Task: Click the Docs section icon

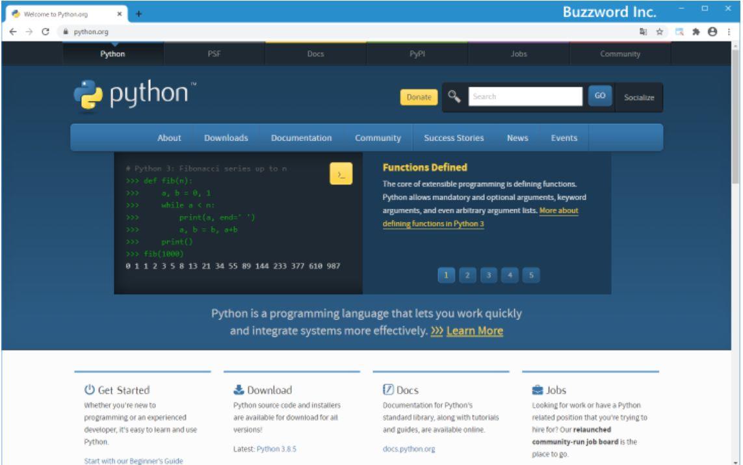Action: [388, 390]
